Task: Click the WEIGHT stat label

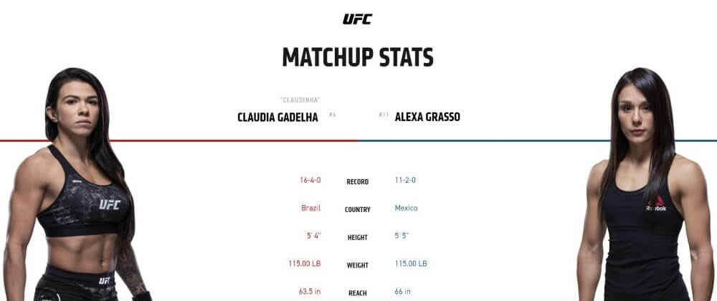Action: 358,265
